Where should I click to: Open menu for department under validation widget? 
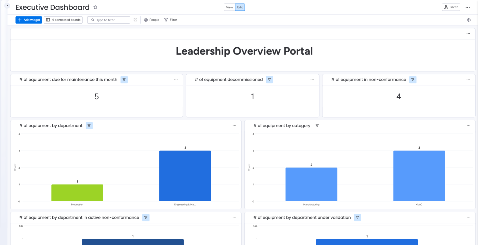[x=468, y=217]
